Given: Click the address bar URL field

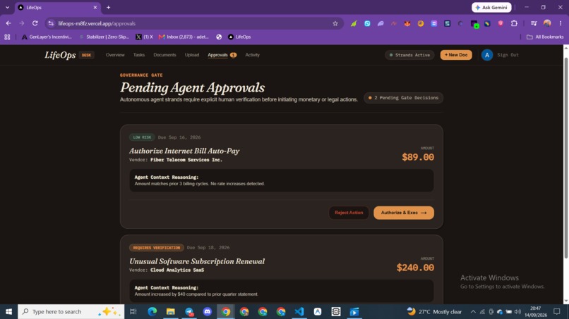Looking at the screenshot, I should point(194,23).
